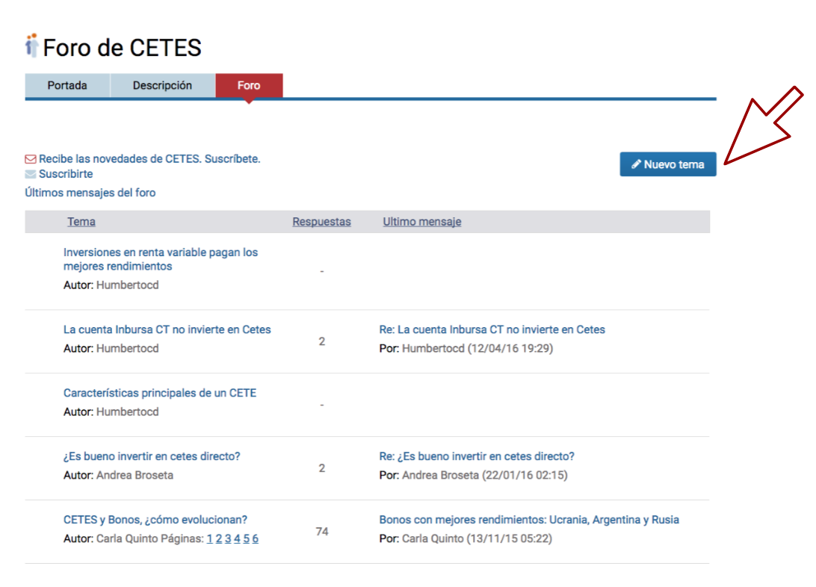Sort the table by the Tema column

(81, 222)
